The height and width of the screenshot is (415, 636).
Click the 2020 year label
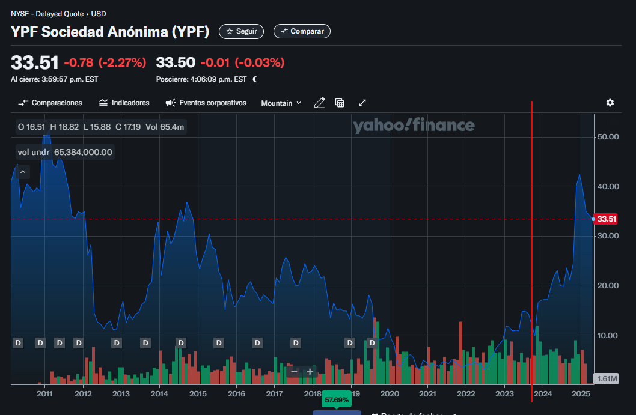pos(390,393)
